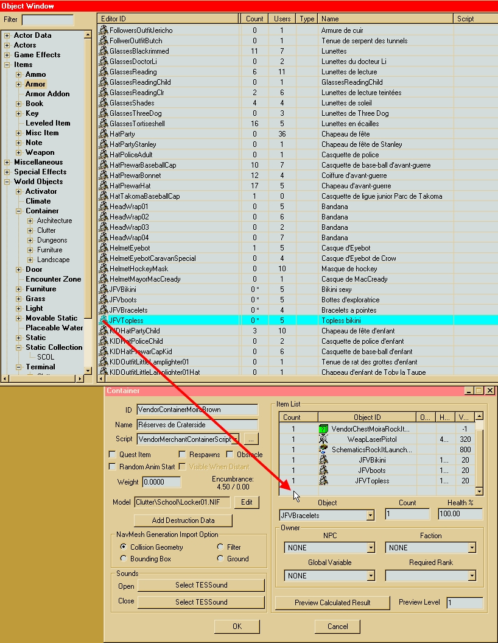Expand the Weapon tree node

19,152
